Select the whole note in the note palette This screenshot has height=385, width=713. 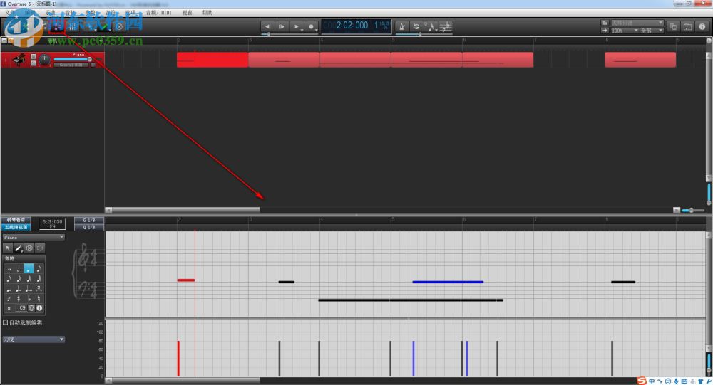[x=9, y=269]
